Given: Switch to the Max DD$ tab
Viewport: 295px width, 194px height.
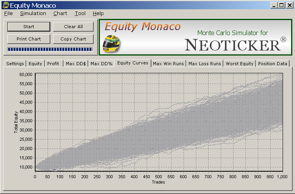Looking at the screenshot, I should [x=75, y=64].
